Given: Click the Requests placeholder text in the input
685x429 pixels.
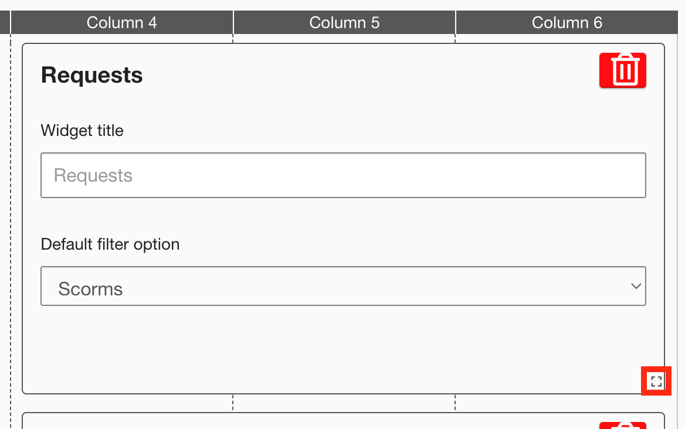Looking at the screenshot, I should click(x=93, y=175).
